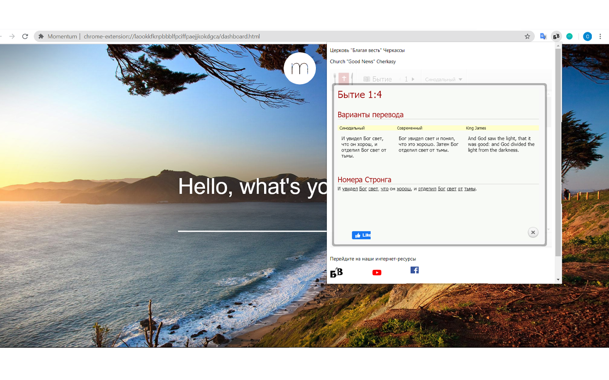Click the popup scrollbar up arrow

pos(558,47)
